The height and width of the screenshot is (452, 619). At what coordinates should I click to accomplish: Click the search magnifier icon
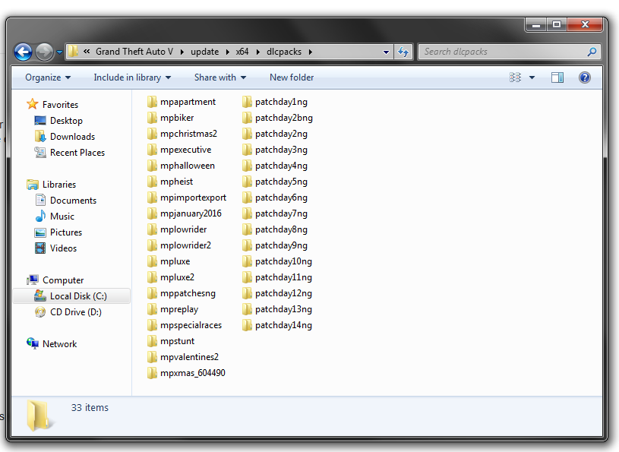click(x=592, y=52)
